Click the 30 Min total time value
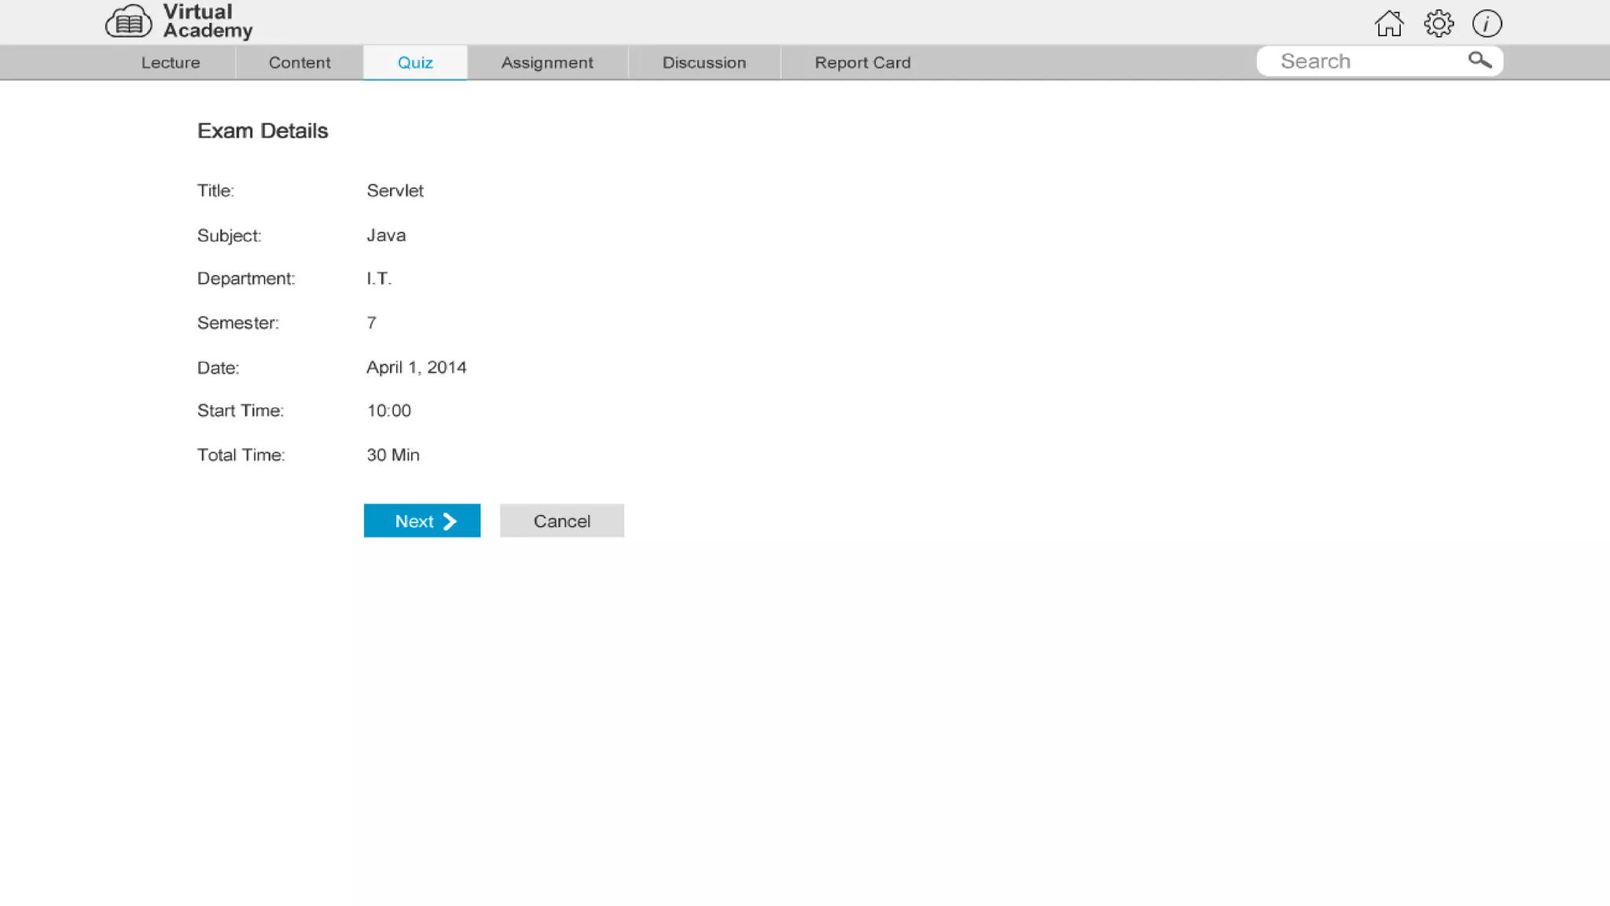1610x906 pixels. [x=392, y=455]
